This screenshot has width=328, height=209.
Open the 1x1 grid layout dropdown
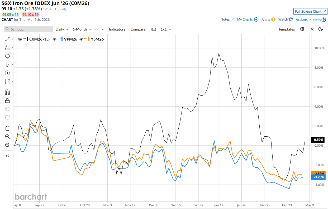(166, 29)
